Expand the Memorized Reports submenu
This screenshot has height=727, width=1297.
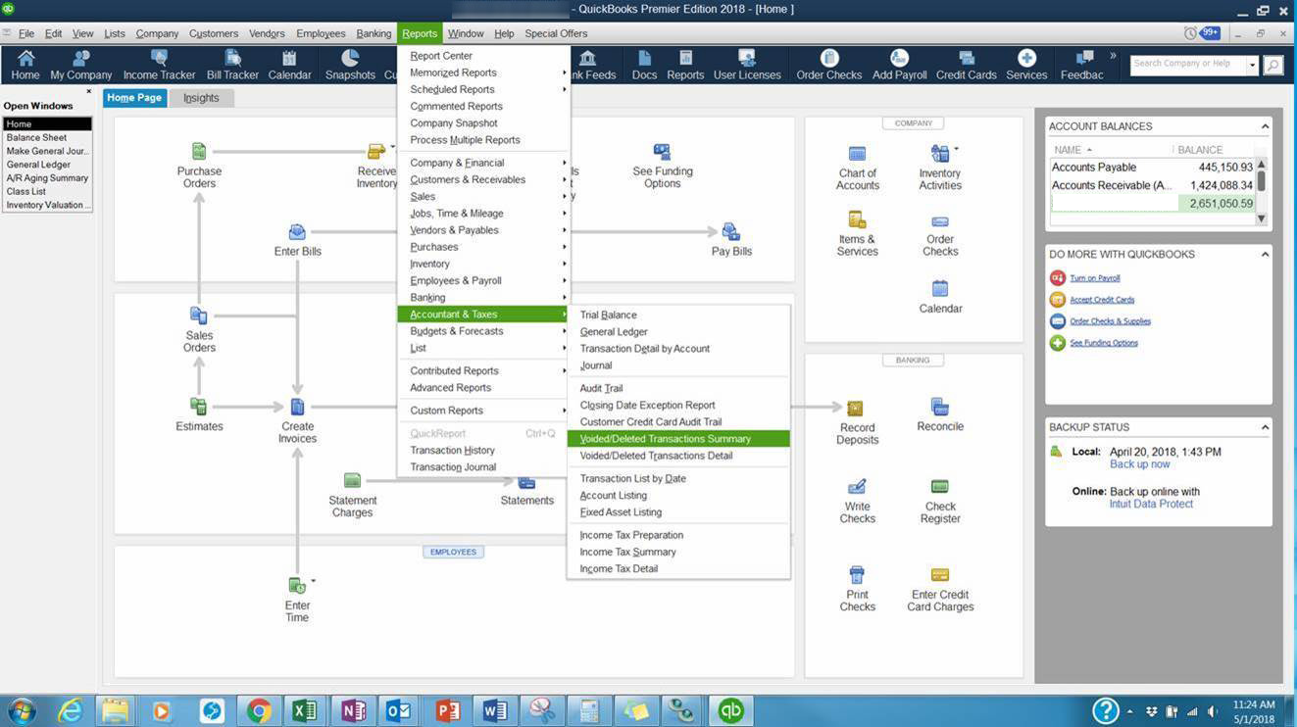[484, 73]
